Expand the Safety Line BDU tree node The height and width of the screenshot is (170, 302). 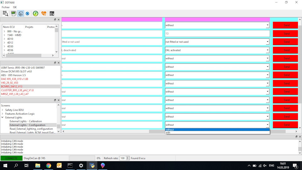pos(3,110)
